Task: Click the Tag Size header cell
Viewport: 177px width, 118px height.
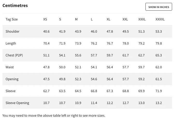Action: (12, 19)
